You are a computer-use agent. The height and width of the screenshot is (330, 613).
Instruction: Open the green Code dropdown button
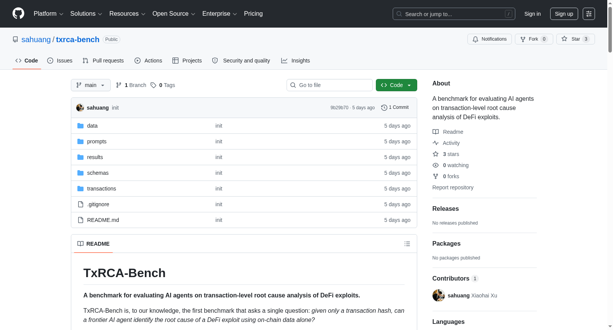397,85
